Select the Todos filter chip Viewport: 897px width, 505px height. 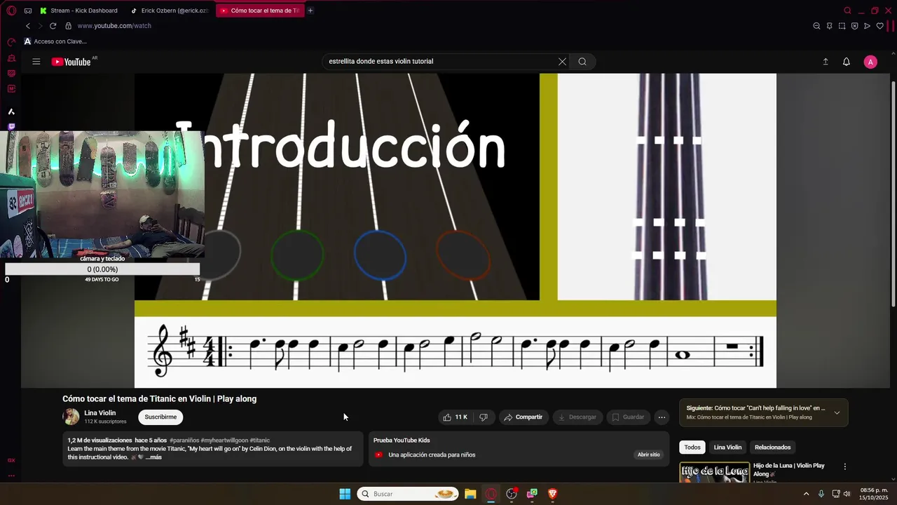coord(692,447)
